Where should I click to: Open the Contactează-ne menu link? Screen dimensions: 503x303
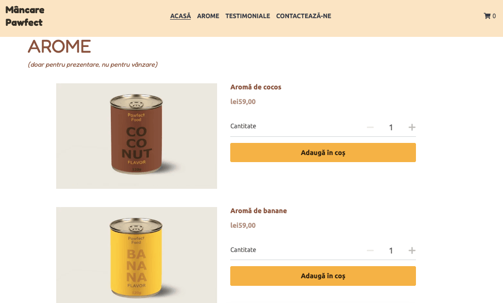(304, 16)
